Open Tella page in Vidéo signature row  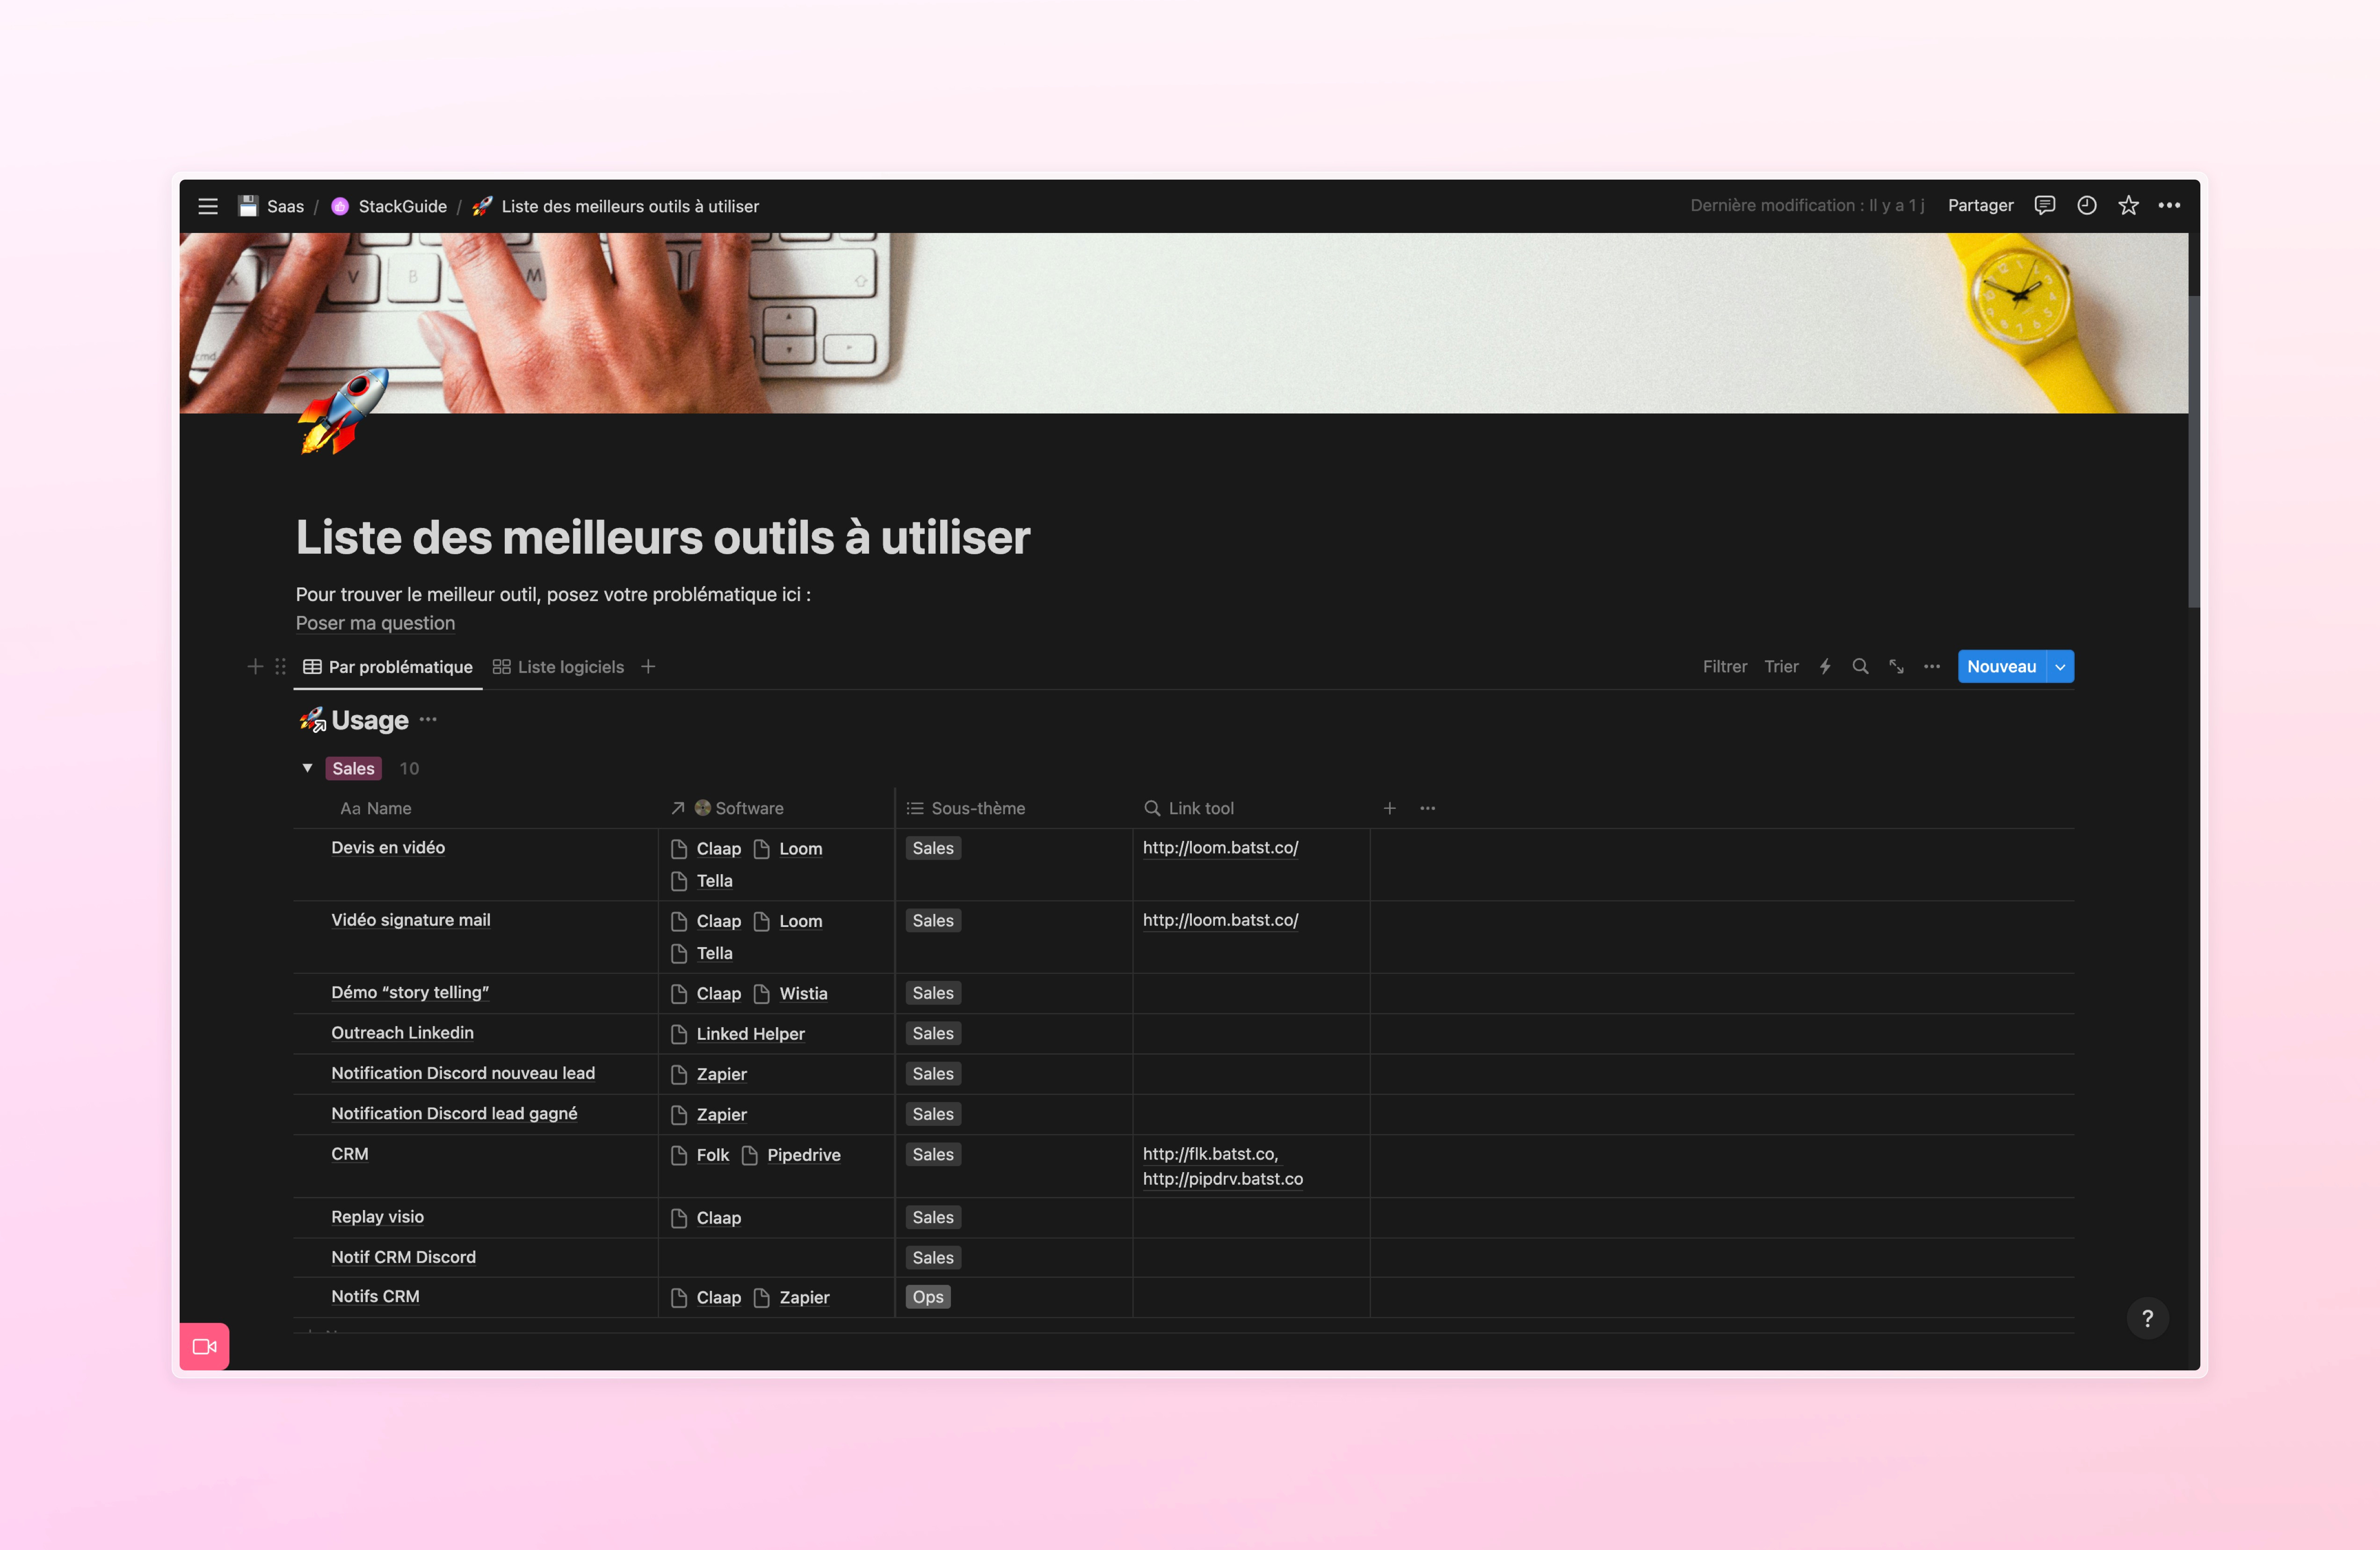(702, 953)
